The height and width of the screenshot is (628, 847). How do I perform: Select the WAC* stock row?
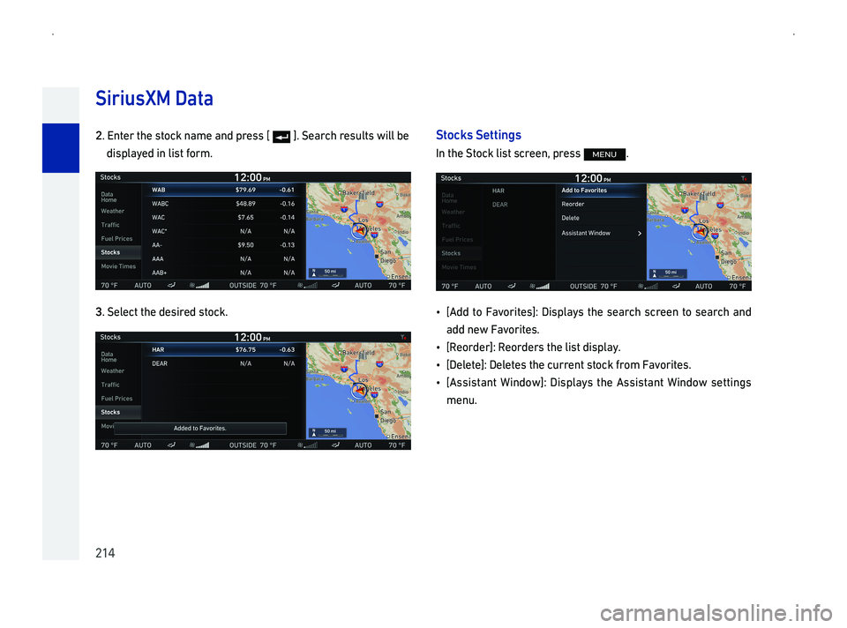(x=223, y=231)
